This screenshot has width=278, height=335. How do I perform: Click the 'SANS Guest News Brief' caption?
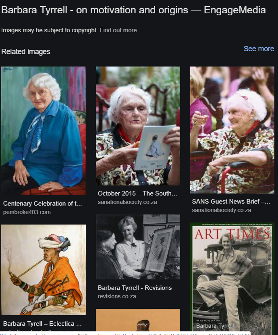tap(231, 202)
